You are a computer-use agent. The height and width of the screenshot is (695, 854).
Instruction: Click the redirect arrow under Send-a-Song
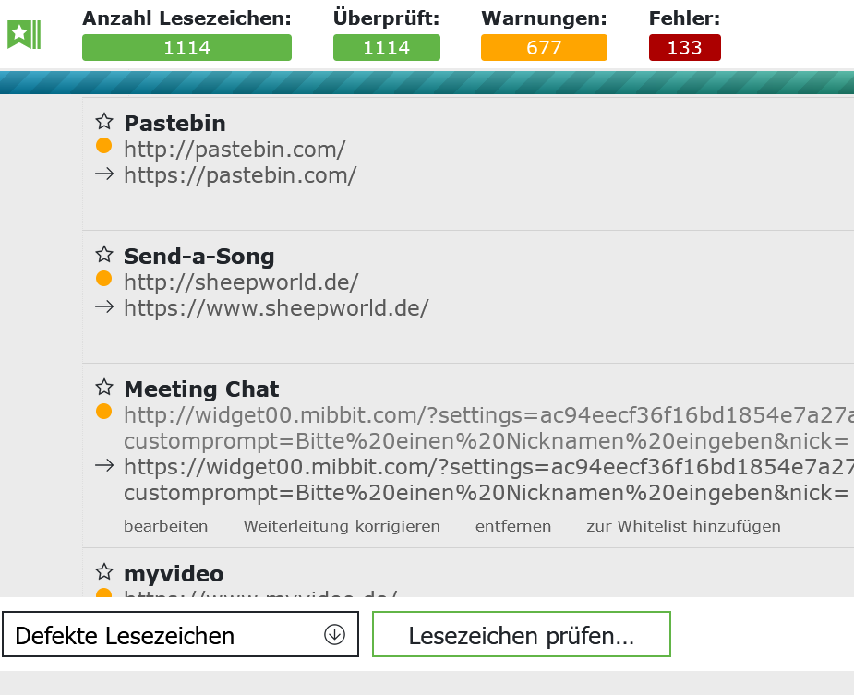pyautogui.click(x=104, y=306)
